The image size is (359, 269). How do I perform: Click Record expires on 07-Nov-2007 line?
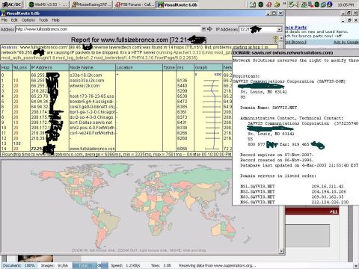(x=276, y=155)
